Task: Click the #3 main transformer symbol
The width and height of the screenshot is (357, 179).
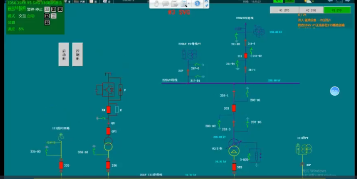Action: point(234,147)
